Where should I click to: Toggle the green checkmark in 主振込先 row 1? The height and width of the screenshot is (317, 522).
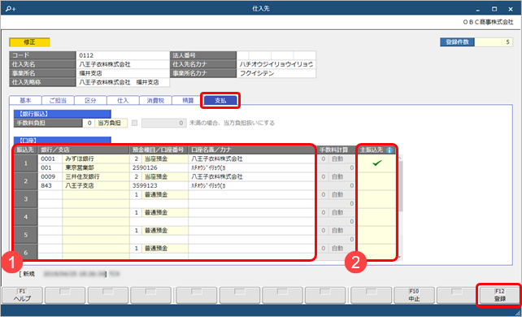pos(376,163)
